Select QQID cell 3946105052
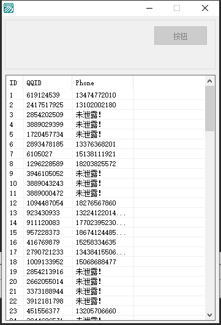Screen dimensions: 221x325 pos(45,174)
